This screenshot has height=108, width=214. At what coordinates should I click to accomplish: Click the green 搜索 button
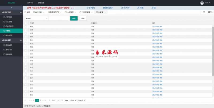tap(74, 18)
